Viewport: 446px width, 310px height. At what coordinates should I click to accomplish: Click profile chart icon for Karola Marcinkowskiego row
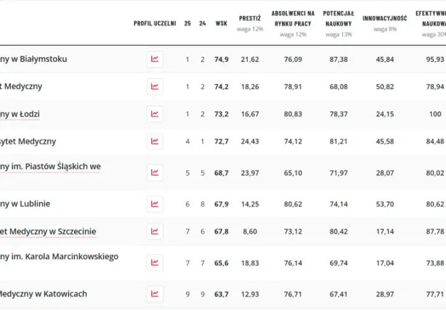155,262
